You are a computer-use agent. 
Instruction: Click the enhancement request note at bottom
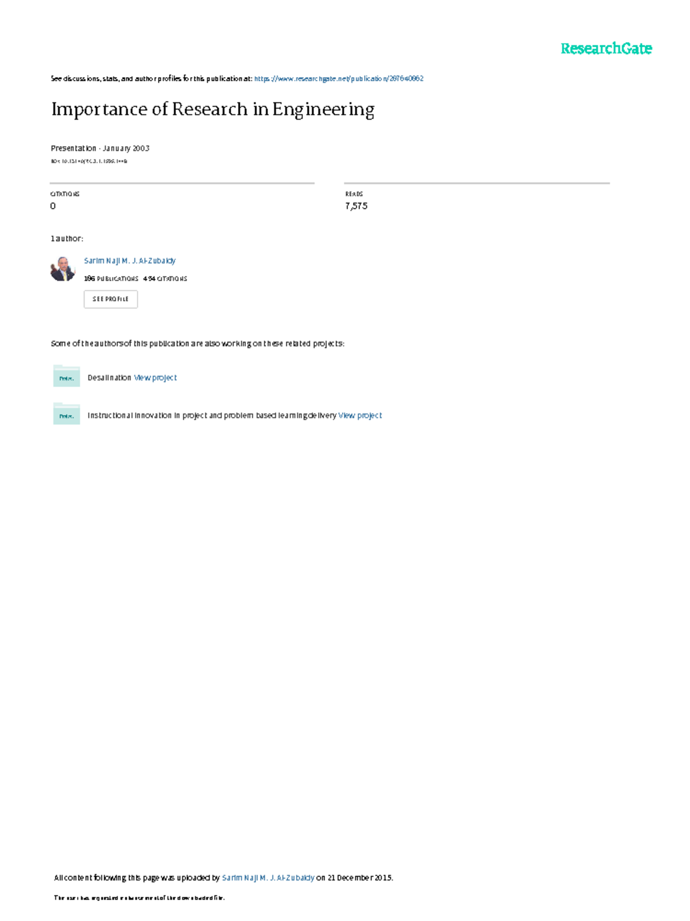139,897
